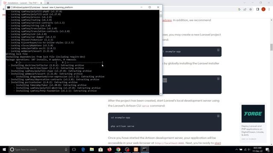Open the Task View button
The image size is (273, 153).
pyautogui.click(x=74, y=149)
